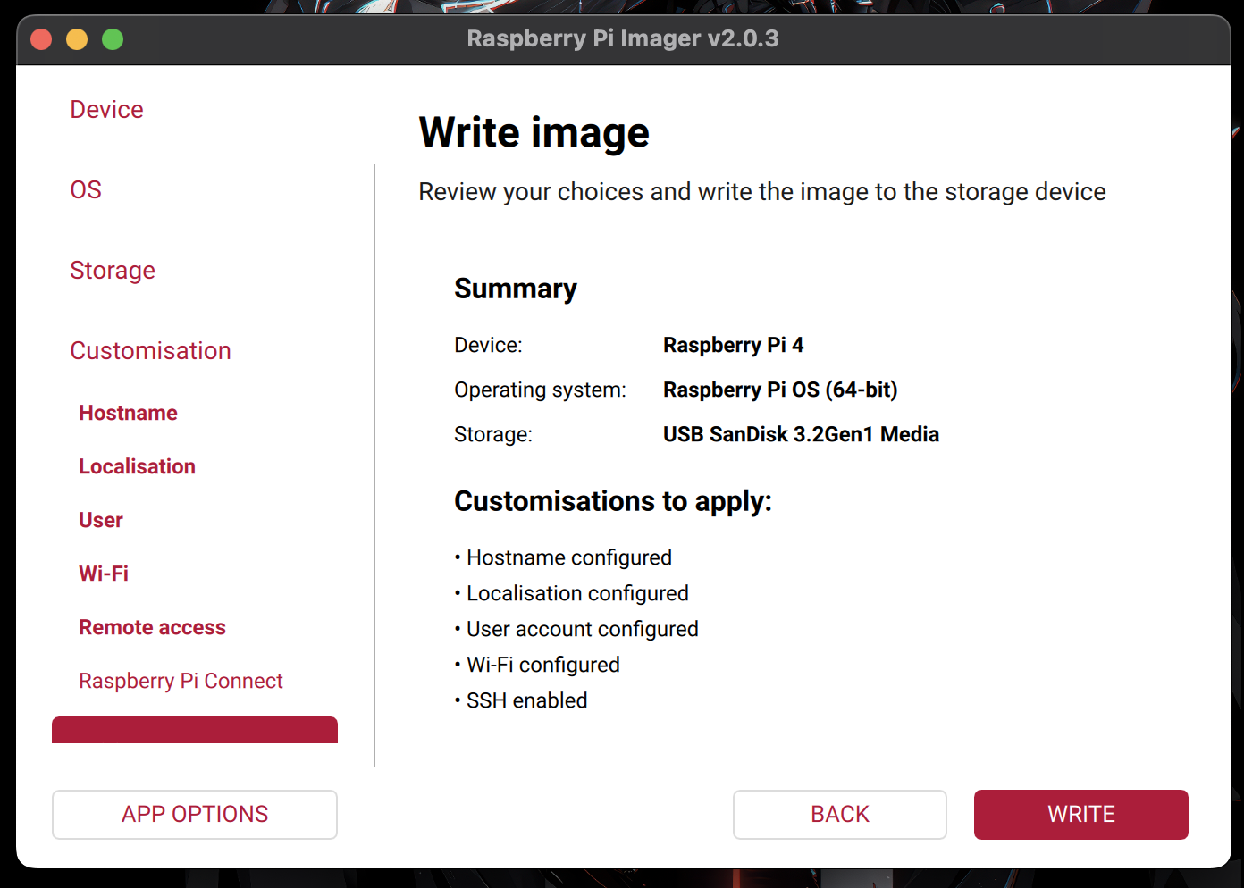The height and width of the screenshot is (888, 1244).
Task: Go back with the BACK button
Action: [x=840, y=815]
